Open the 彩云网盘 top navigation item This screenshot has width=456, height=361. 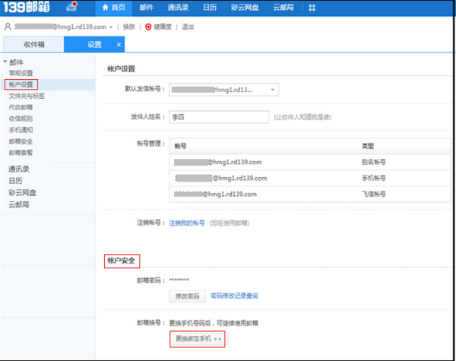pyautogui.click(x=245, y=8)
